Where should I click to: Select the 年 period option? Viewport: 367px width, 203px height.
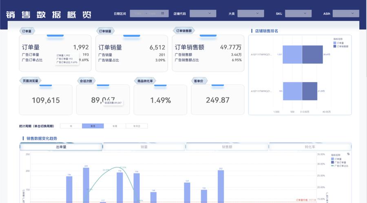tap(71, 126)
